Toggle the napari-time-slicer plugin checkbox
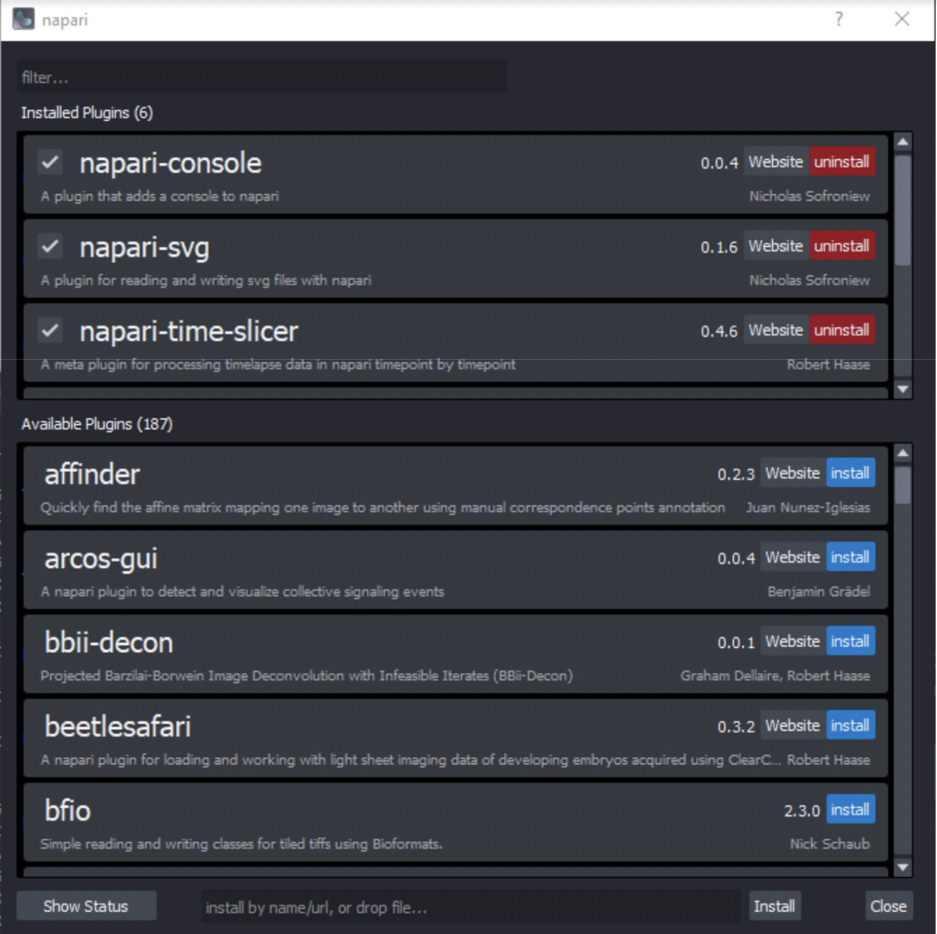 tap(50, 330)
